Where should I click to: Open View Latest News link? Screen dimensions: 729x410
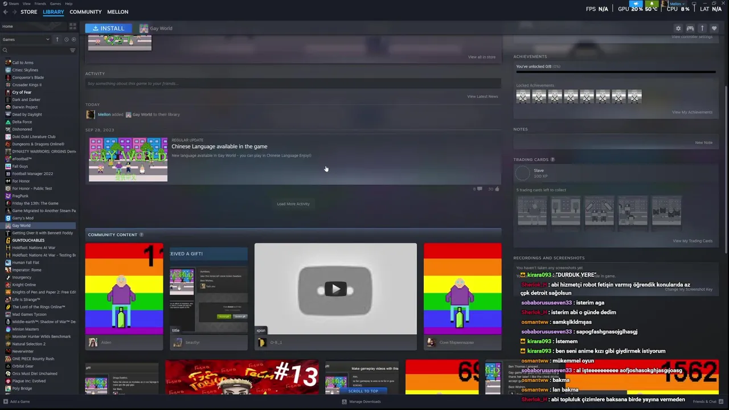482,96
